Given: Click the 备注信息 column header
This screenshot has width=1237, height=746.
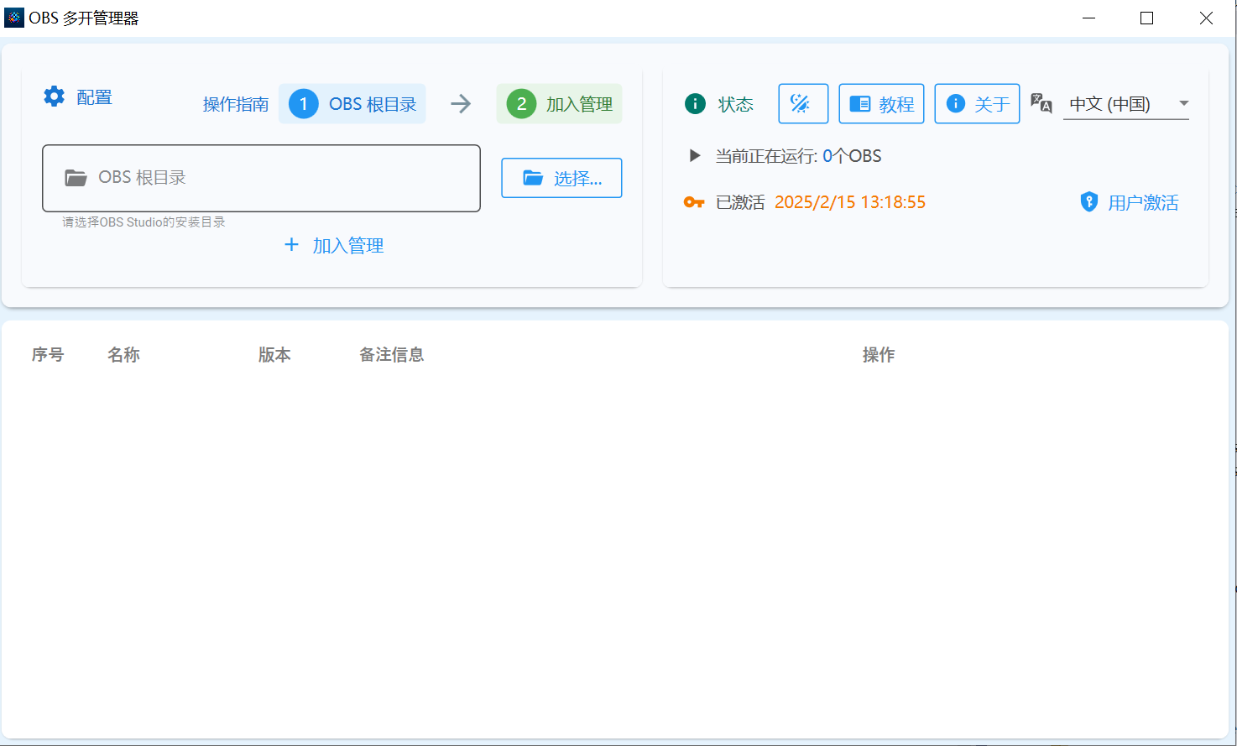Looking at the screenshot, I should tap(391, 355).
